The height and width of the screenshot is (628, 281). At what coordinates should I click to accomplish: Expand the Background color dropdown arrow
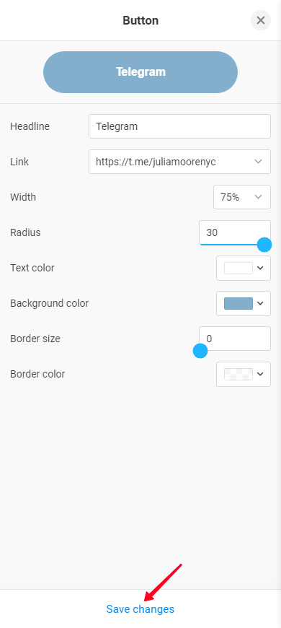click(260, 304)
